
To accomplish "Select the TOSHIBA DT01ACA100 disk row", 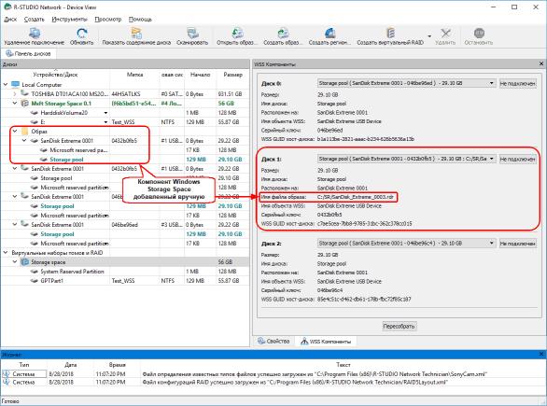I will 125,94.
